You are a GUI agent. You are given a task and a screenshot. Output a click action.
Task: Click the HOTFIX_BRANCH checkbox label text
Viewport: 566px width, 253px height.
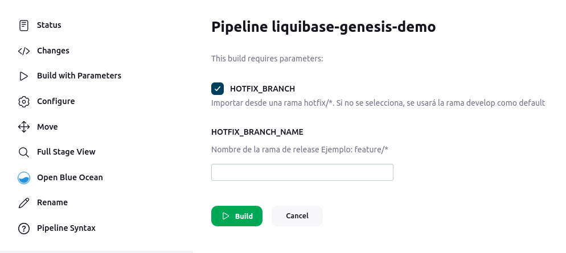tap(263, 89)
